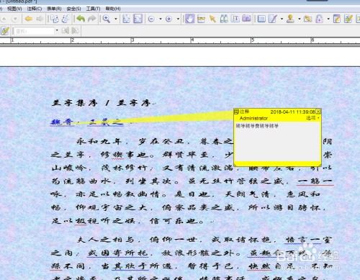Open the 工具(T) menu

pos(93,9)
